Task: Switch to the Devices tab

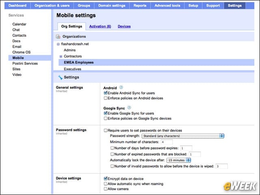Action: pos(124,26)
